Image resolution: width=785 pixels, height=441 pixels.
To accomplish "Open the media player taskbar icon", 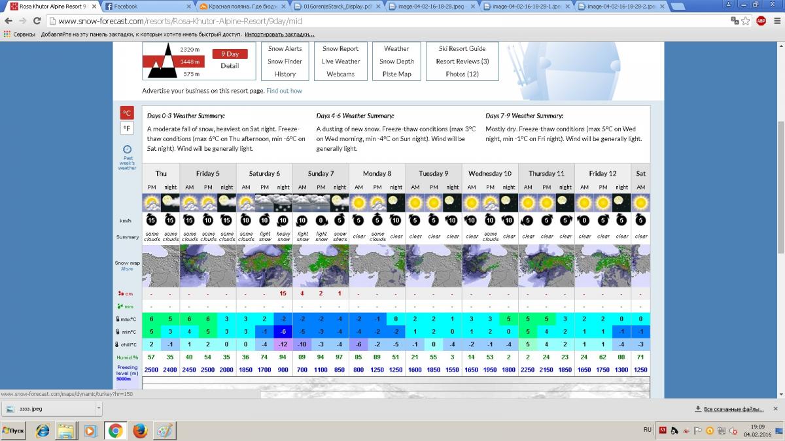I will tap(90, 431).
